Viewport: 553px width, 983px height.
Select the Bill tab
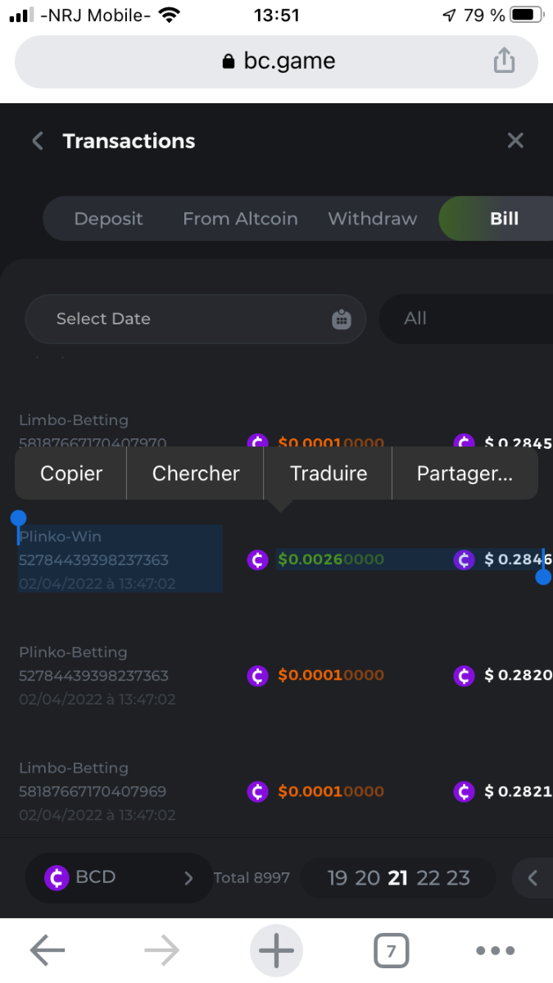coord(504,219)
